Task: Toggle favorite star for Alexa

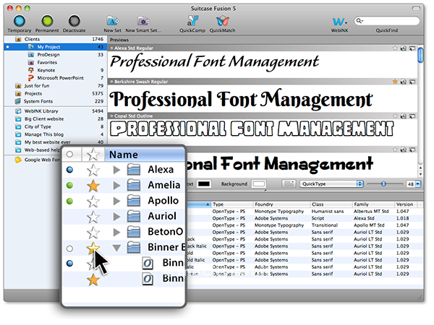Action: pyautogui.click(x=93, y=170)
